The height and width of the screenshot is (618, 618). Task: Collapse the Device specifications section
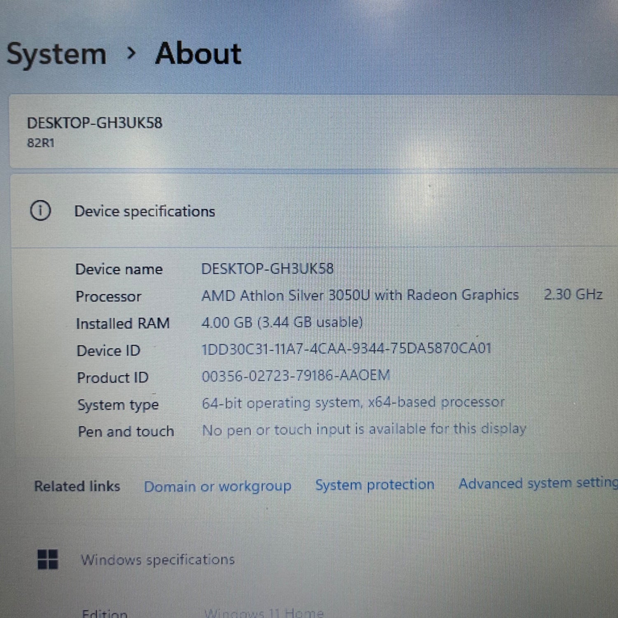(x=145, y=211)
